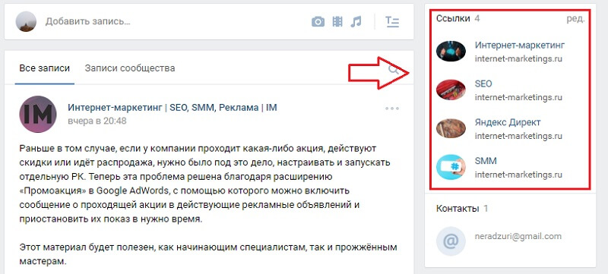Open SMM link title

486,161
